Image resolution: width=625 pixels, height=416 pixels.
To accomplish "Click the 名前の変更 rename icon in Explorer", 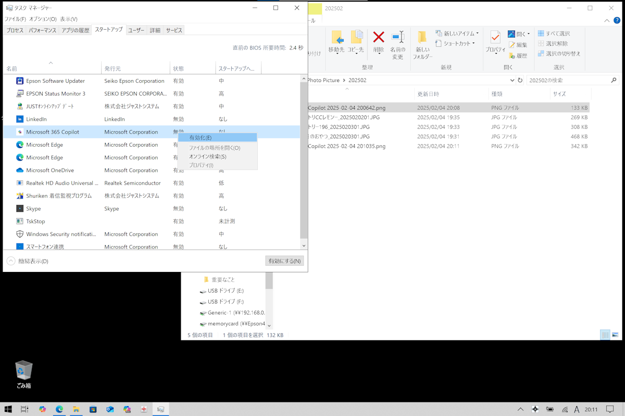I will point(398,37).
